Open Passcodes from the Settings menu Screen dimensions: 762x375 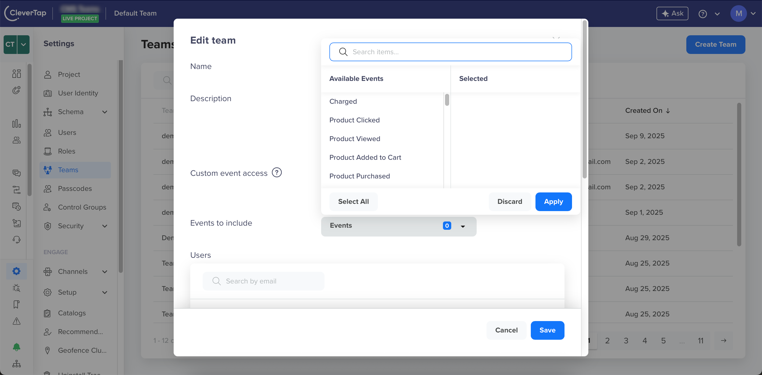pyautogui.click(x=75, y=189)
